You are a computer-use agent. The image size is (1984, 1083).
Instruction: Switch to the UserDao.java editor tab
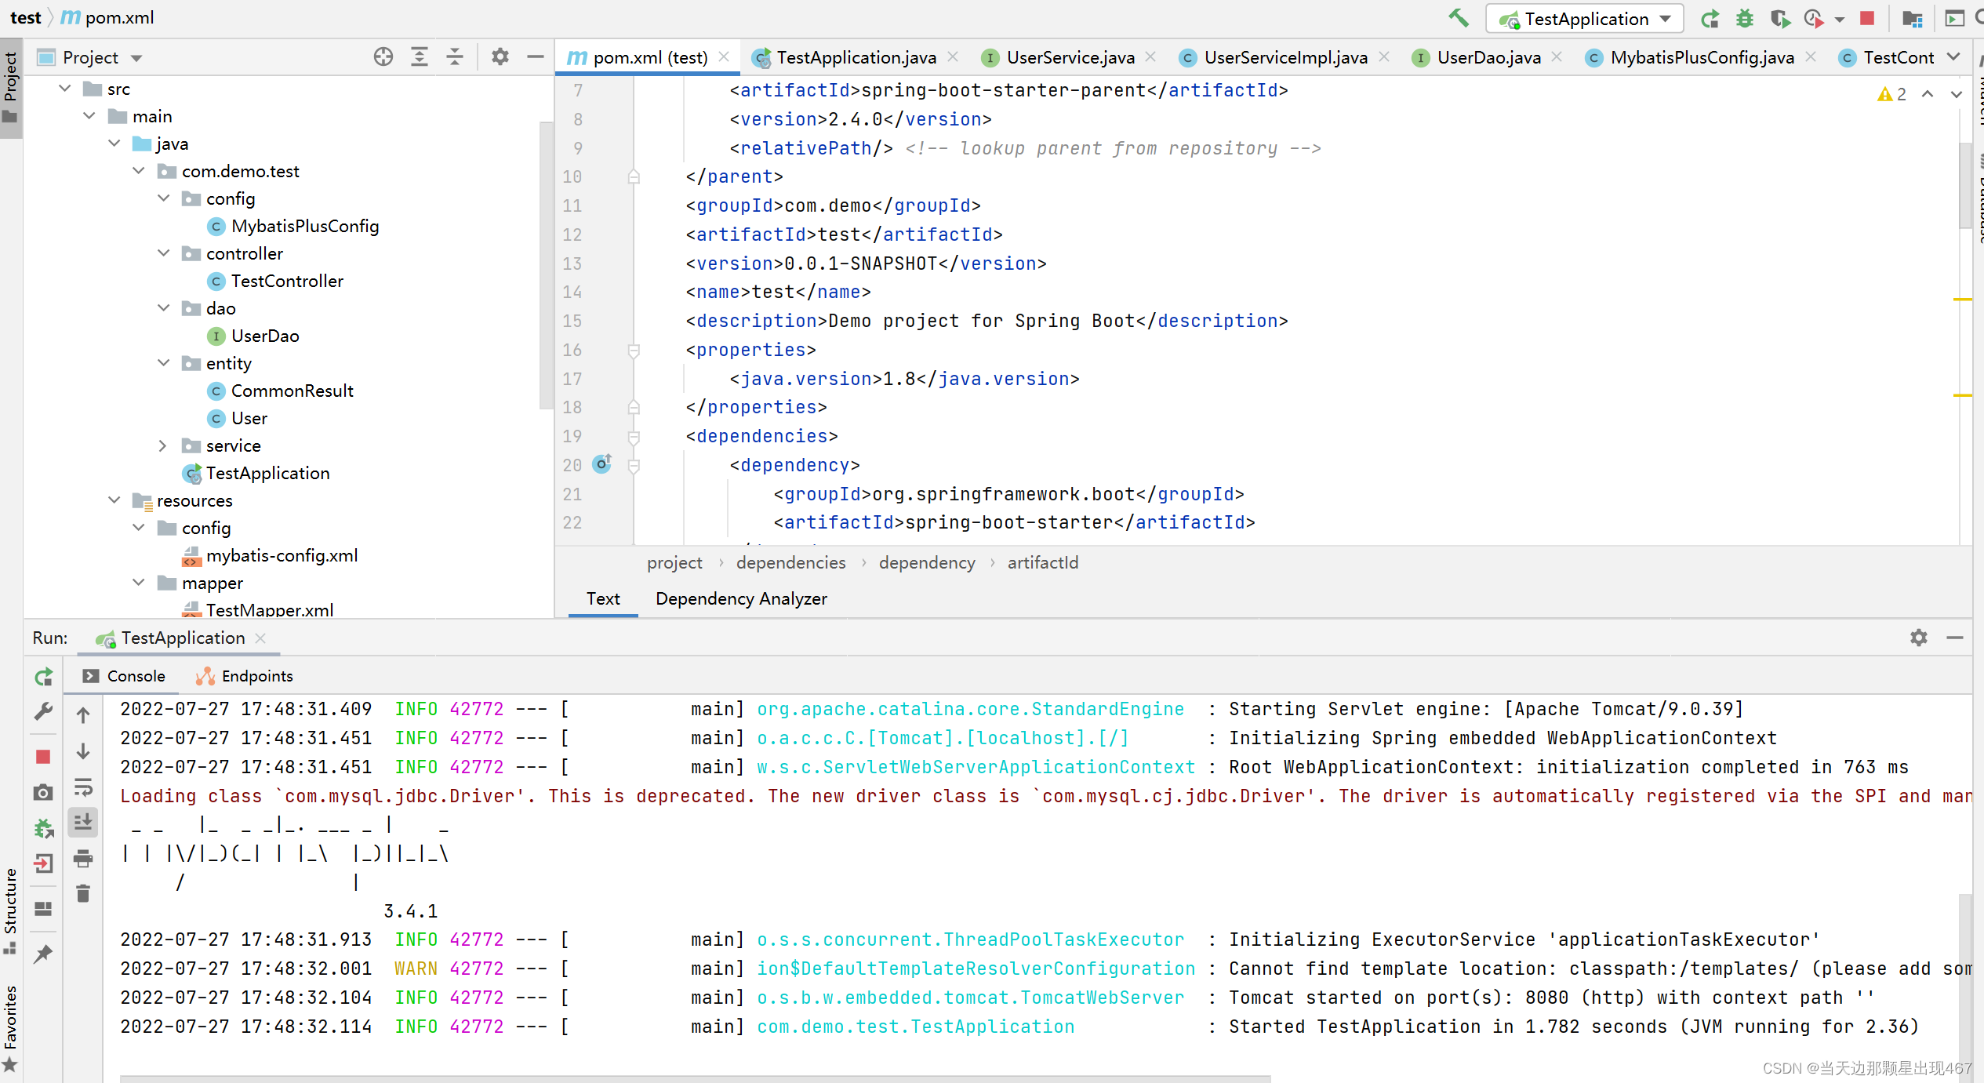pyautogui.click(x=1488, y=57)
